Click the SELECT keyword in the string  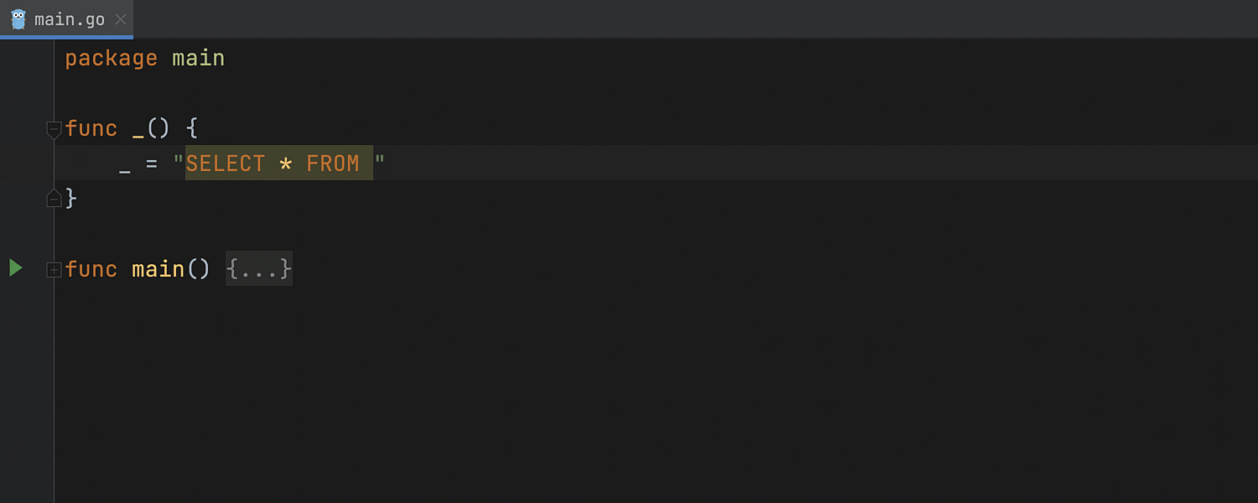click(x=225, y=163)
